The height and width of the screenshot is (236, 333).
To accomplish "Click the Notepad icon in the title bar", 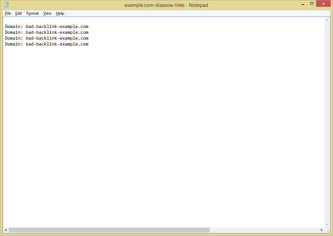I will click(x=6, y=5).
